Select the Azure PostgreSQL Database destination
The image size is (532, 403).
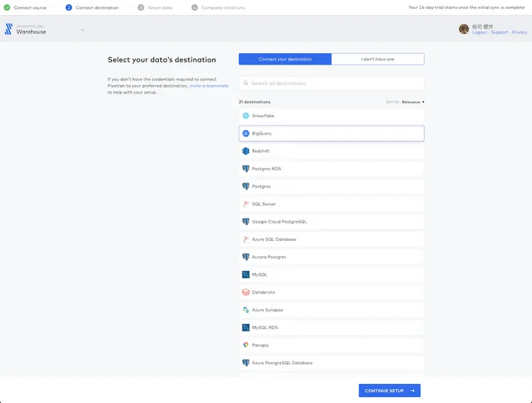[331, 363]
